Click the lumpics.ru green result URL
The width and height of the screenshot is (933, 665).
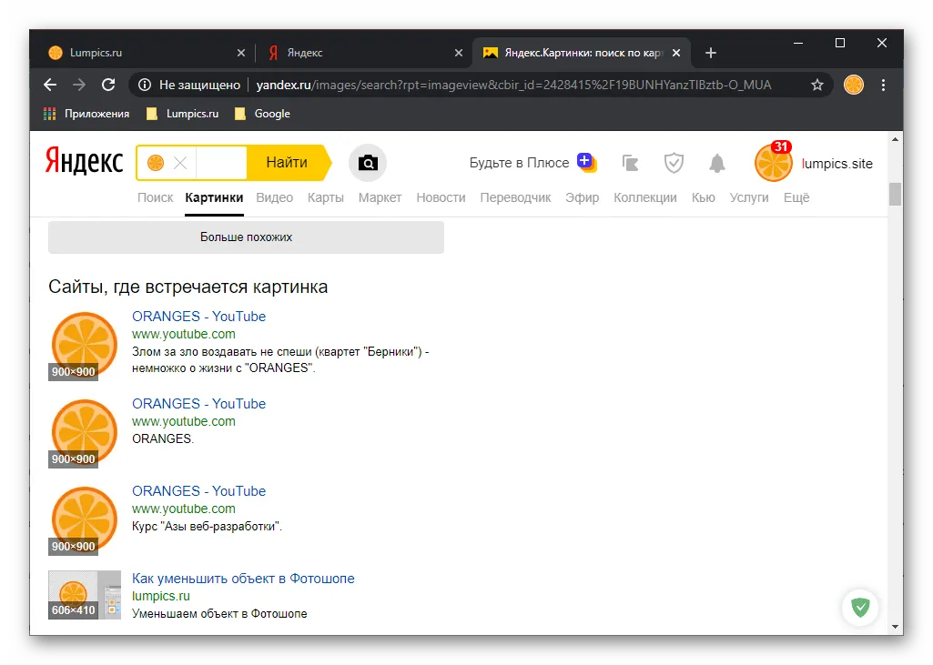160,596
